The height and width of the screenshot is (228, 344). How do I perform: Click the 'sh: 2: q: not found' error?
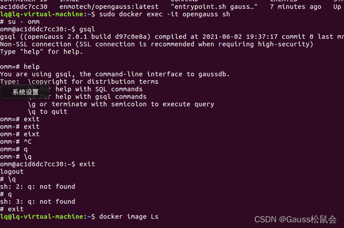click(37, 187)
